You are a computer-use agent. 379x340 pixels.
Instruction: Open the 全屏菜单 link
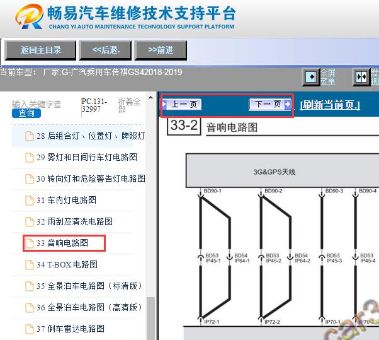tap(328, 76)
